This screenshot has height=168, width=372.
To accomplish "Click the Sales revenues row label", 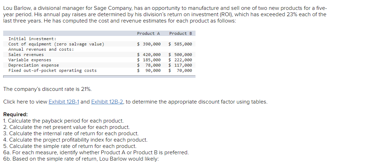I will (x=26, y=55).
